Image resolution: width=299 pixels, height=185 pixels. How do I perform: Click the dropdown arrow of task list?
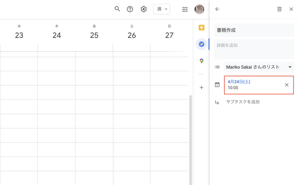290,67
